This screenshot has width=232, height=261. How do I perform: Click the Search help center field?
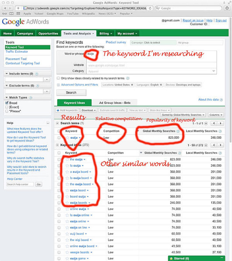click(x=20, y=184)
